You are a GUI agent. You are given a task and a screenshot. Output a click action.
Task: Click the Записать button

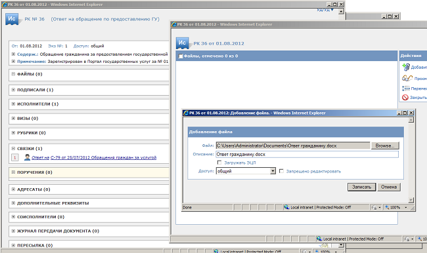[361, 187]
